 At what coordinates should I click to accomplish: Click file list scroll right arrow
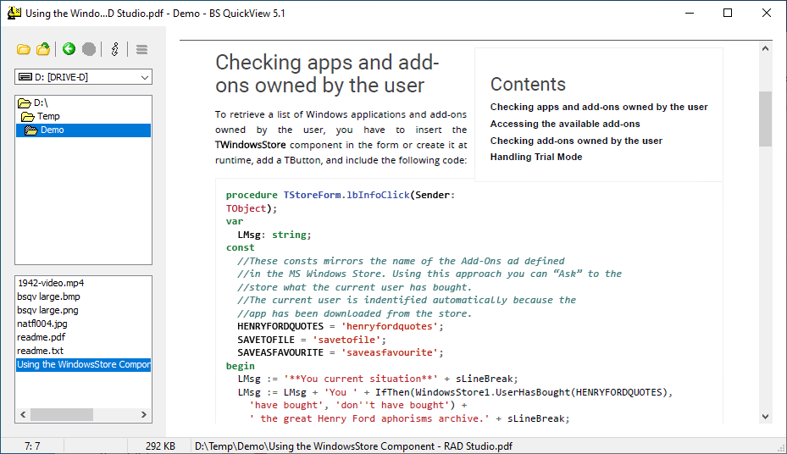tap(144, 415)
